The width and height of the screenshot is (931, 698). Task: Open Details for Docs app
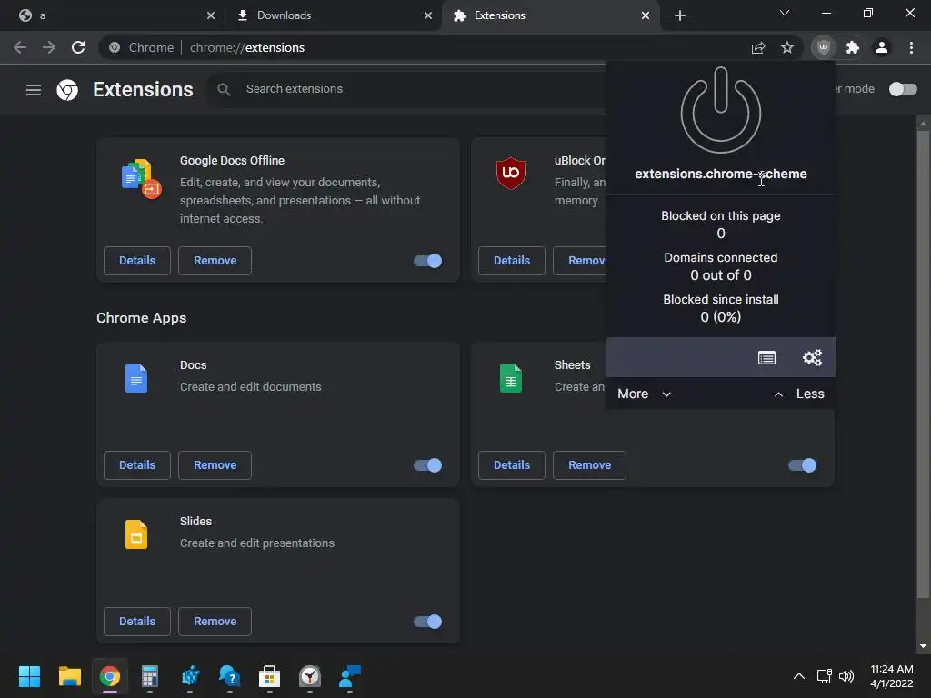[137, 465]
